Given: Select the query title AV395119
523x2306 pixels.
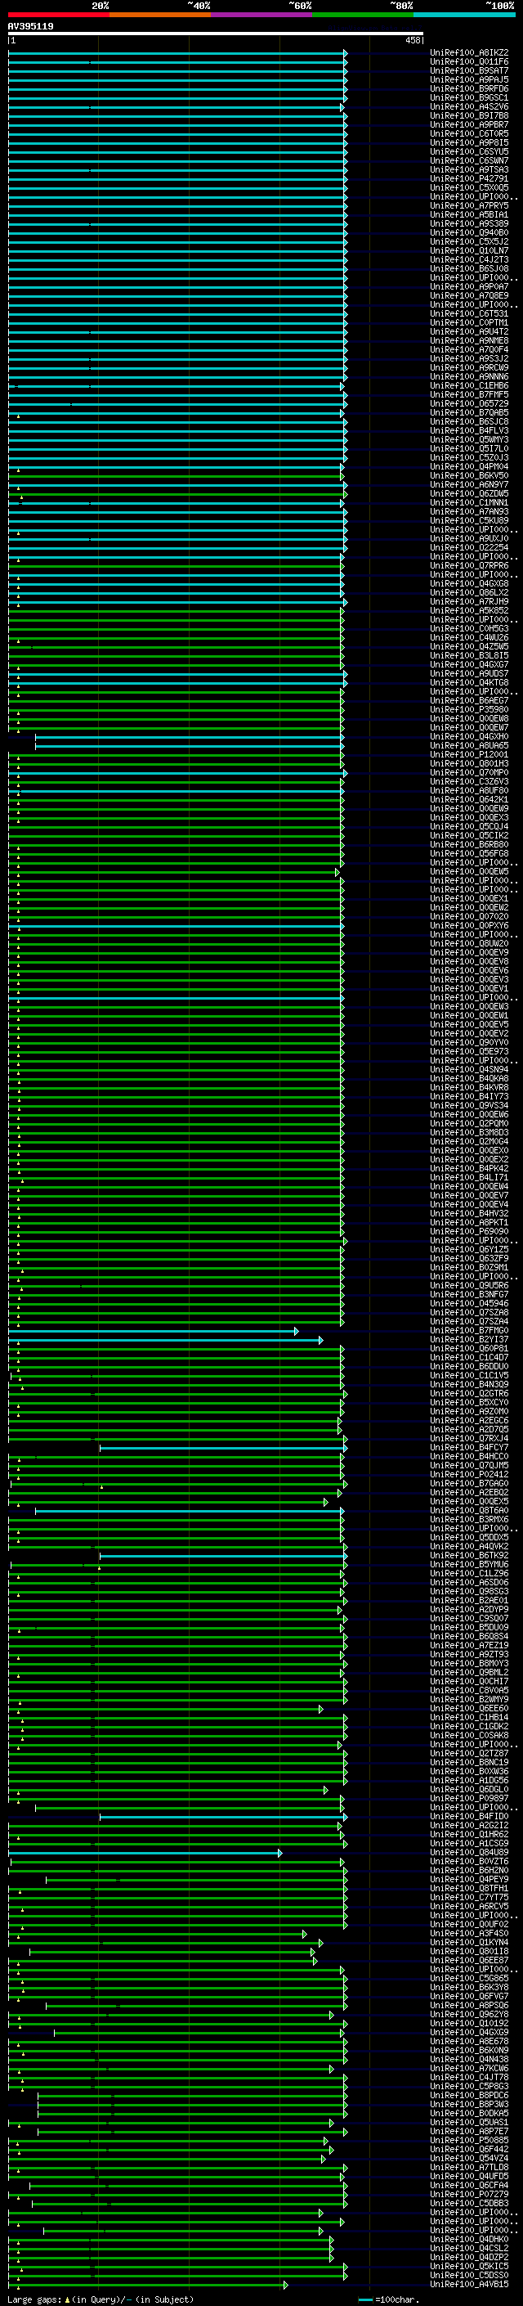Looking at the screenshot, I should pyautogui.click(x=30, y=26).
